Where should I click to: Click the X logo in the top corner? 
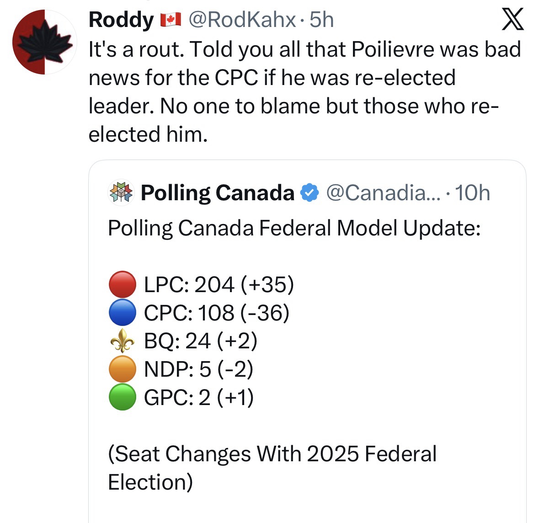[512, 21]
